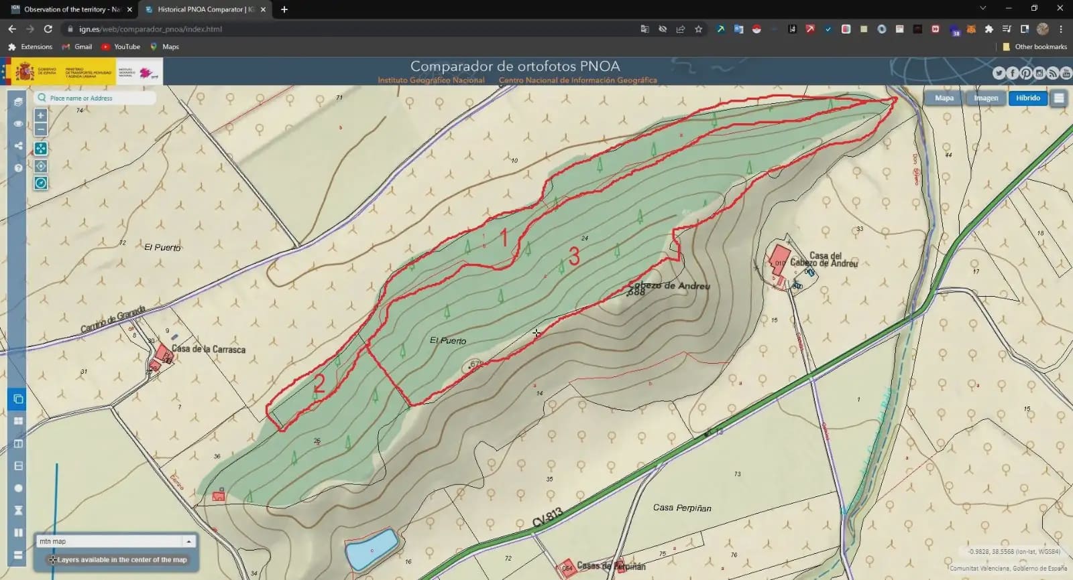1073x580 pixels.
Task: Select the circular spyglass comparison mode
Action: (x=18, y=488)
